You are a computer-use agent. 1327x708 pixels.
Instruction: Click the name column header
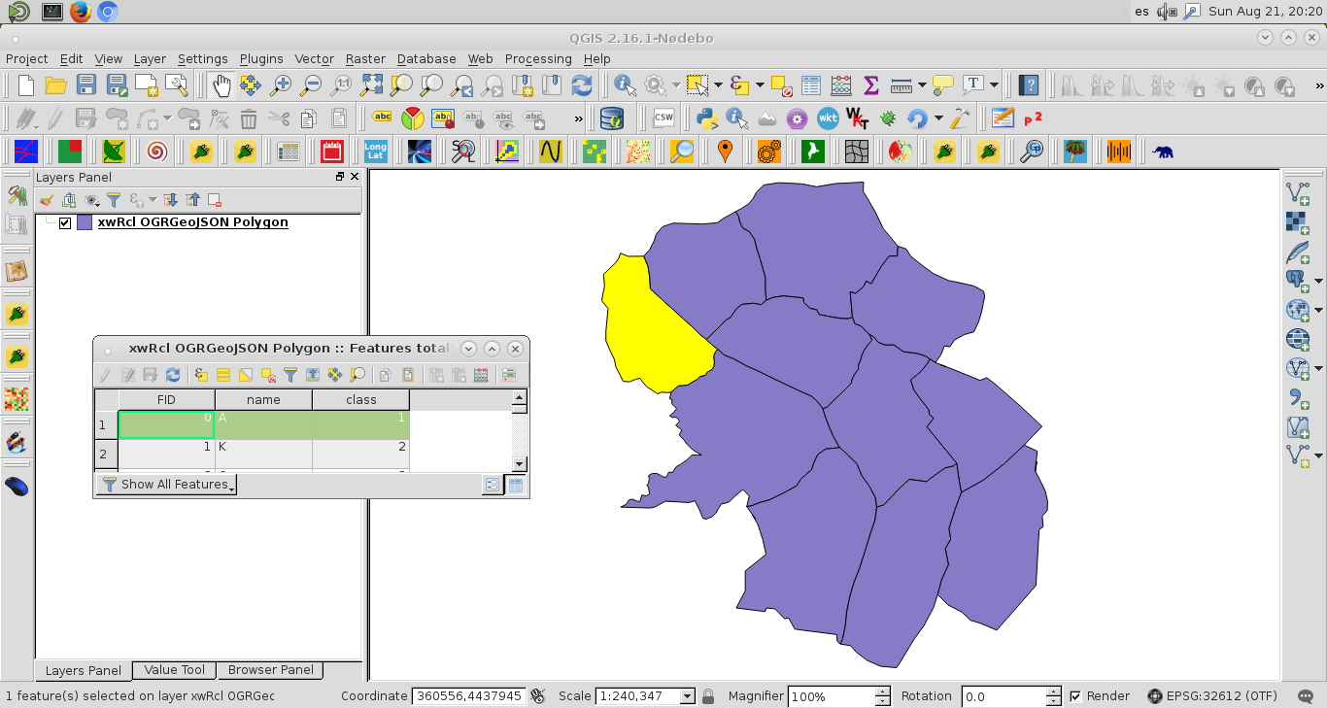point(263,400)
